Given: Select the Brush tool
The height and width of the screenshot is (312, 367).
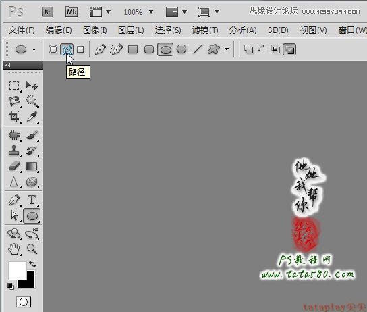Looking at the screenshot, I should click(32, 135).
